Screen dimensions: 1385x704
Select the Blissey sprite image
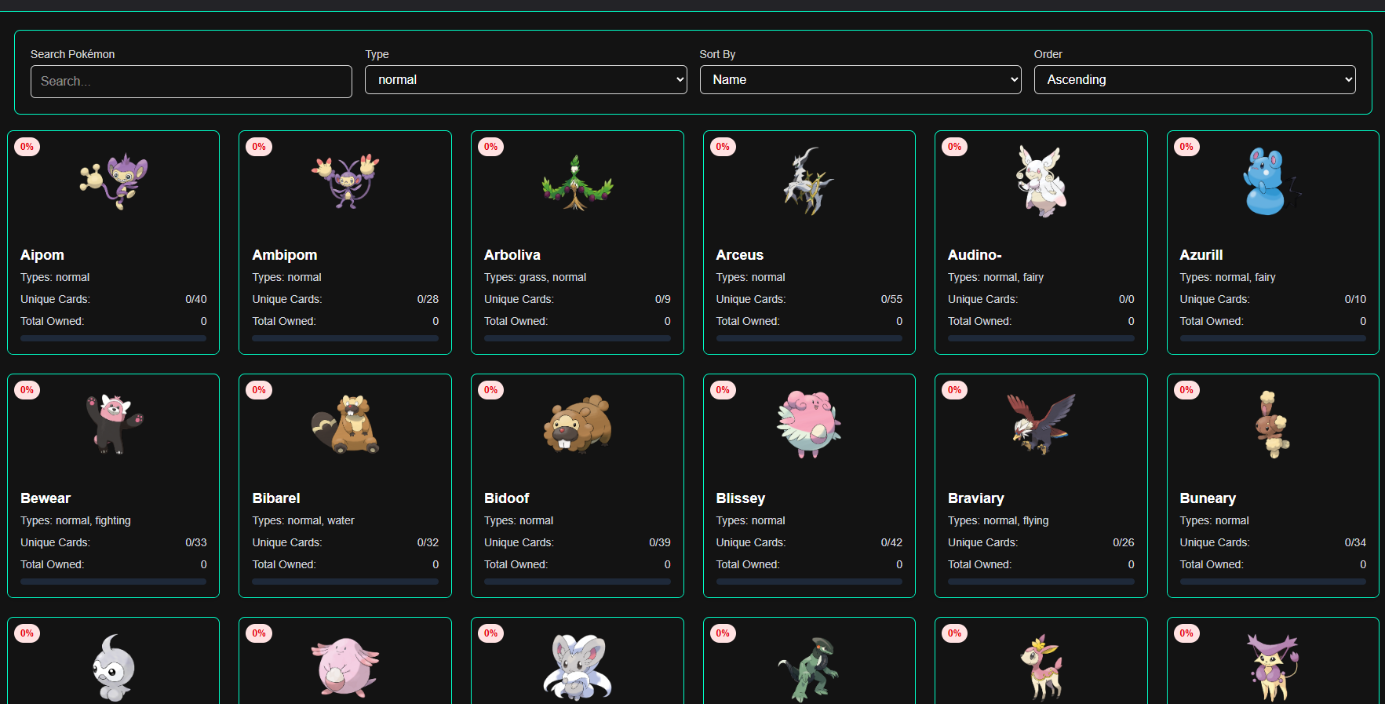click(809, 425)
